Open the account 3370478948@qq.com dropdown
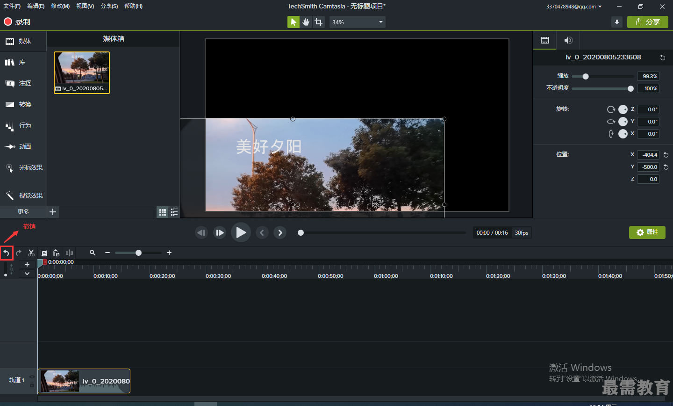 click(574, 7)
